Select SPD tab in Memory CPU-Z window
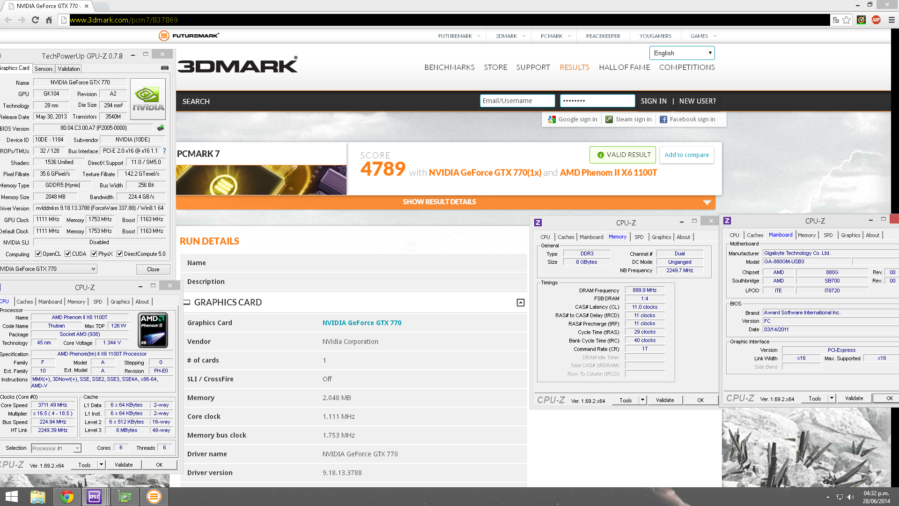The height and width of the screenshot is (506, 899). coord(639,237)
